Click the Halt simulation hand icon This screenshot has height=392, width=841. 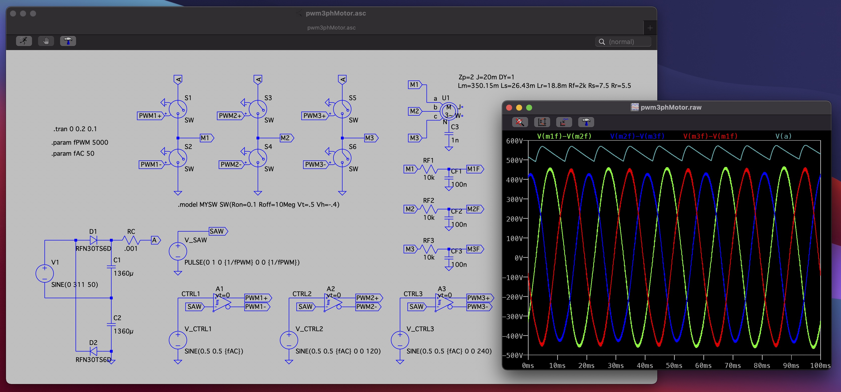tap(46, 41)
